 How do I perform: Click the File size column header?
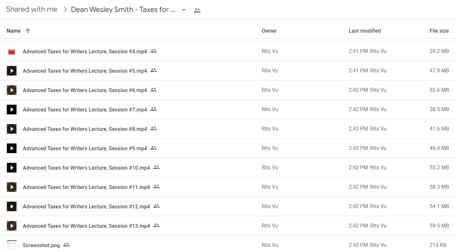[x=439, y=31]
